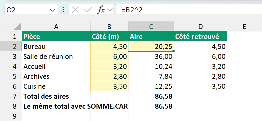Click the Aire cell showing 12,25

tap(151, 86)
